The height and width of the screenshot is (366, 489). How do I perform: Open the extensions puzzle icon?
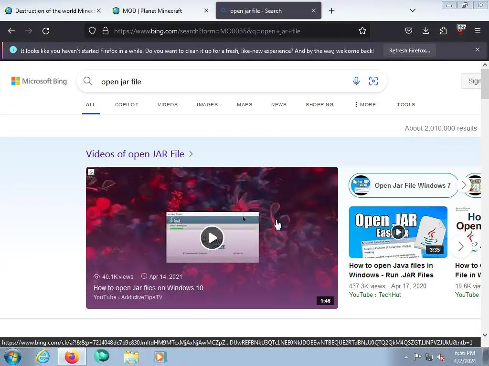pyautogui.click(x=443, y=31)
